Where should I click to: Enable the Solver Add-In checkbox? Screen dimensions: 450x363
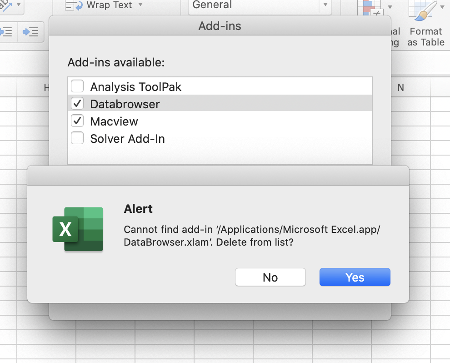[77, 138]
